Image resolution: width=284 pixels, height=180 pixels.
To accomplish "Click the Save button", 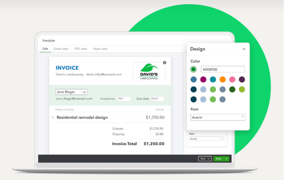I will coord(205,159).
